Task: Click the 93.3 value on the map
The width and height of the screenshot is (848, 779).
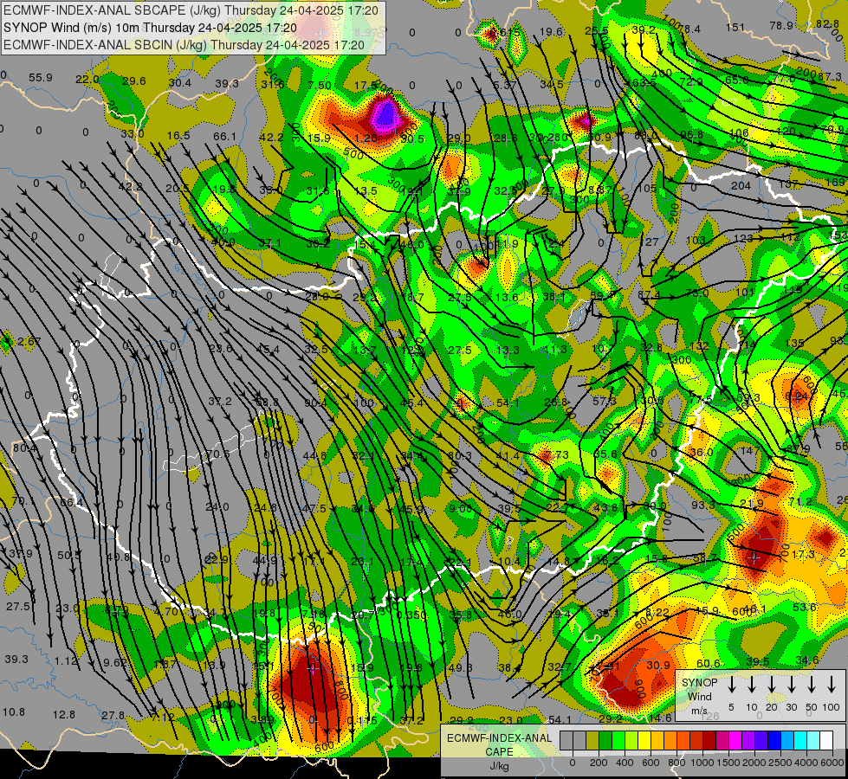Action: [703, 505]
